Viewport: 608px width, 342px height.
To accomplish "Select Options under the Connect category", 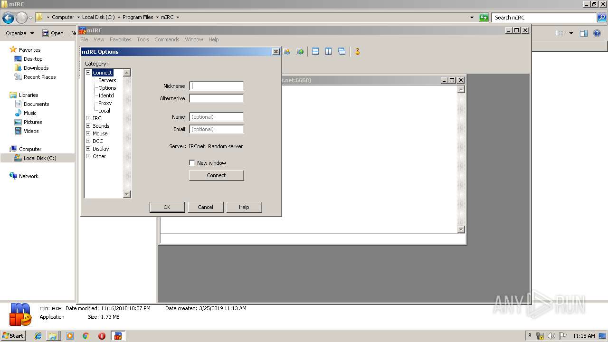I will [x=107, y=88].
